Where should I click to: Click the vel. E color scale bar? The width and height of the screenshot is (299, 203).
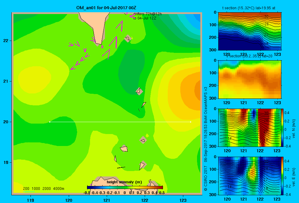(283, 176)
